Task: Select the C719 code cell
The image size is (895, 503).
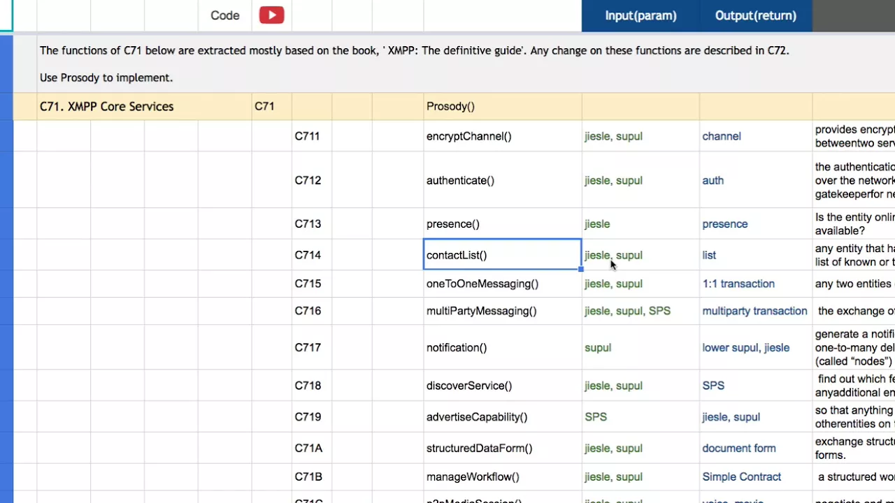Action: 312,417
